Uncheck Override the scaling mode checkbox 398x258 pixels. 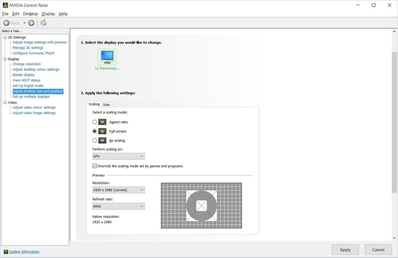(94, 166)
